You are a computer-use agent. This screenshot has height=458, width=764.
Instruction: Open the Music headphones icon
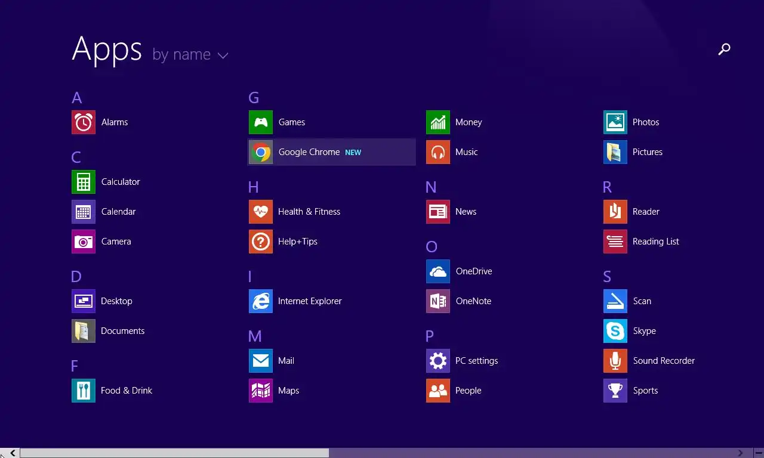(x=438, y=152)
